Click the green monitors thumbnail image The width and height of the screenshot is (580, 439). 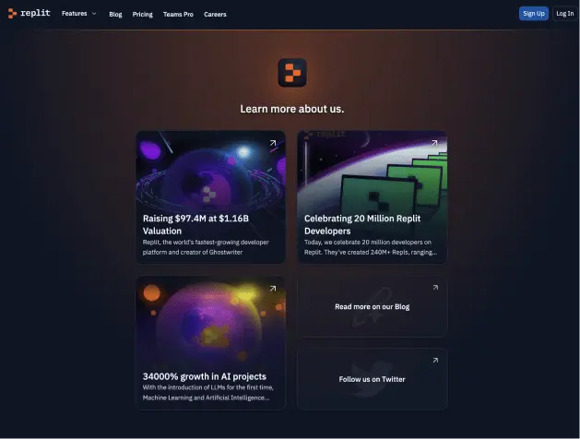[x=373, y=171]
